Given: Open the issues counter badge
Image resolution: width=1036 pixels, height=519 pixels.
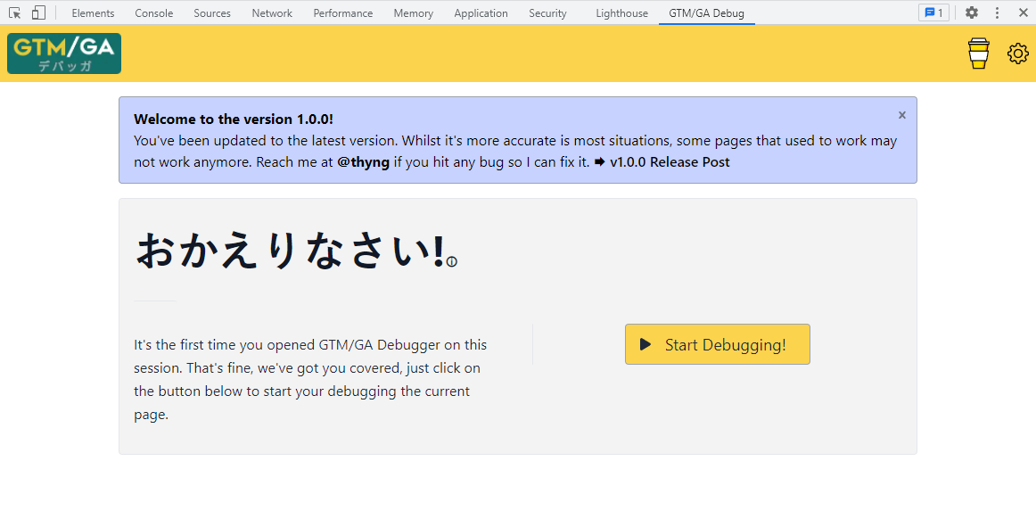Looking at the screenshot, I should tap(933, 13).
